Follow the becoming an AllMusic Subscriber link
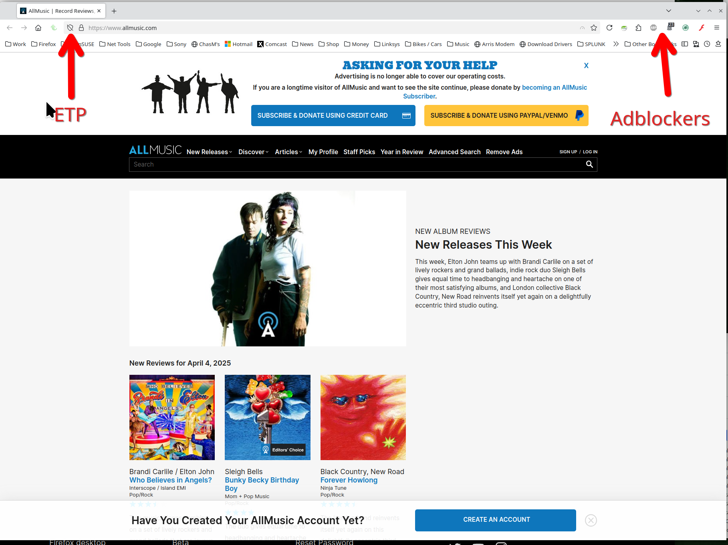This screenshot has width=728, height=545. coord(555,87)
